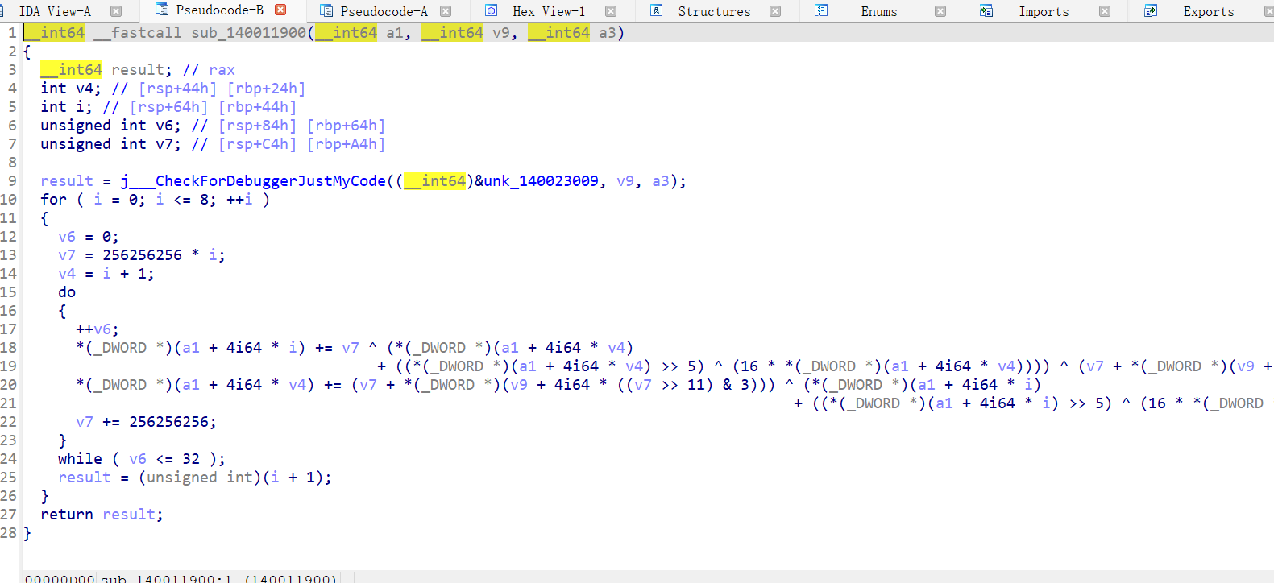Image resolution: width=1274 pixels, height=583 pixels.
Task: Click '(unsigned int)' cast on line 25
Action: (x=200, y=477)
